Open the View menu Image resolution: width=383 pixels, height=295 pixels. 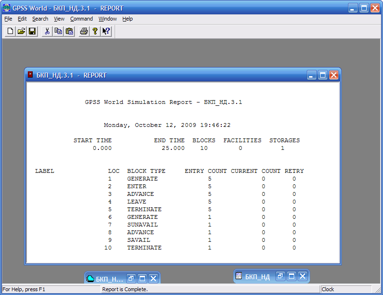point(59,19)
